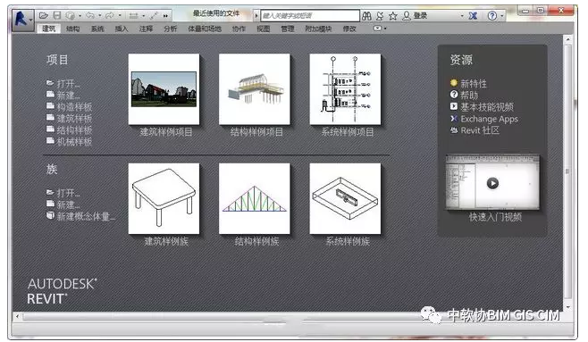The image size is (588, 342).
Task: Open the Revit 社区 link
Action: (480, 130)
